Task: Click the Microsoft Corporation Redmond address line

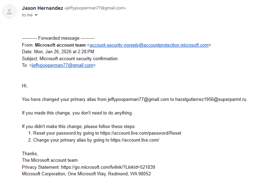Action: (x=86, y=174)
